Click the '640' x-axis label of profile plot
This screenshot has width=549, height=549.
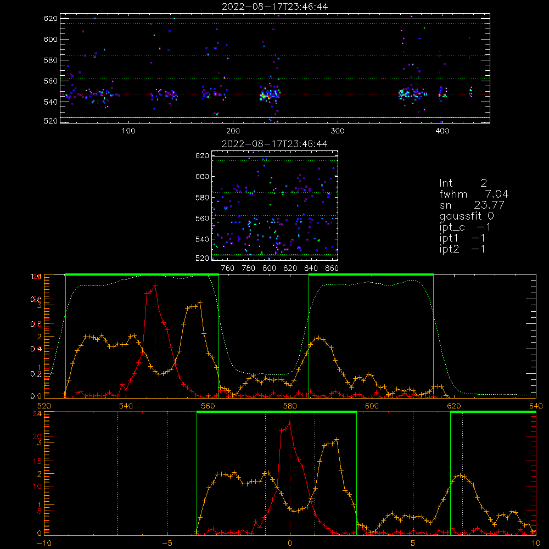click(x=536, y=406)
